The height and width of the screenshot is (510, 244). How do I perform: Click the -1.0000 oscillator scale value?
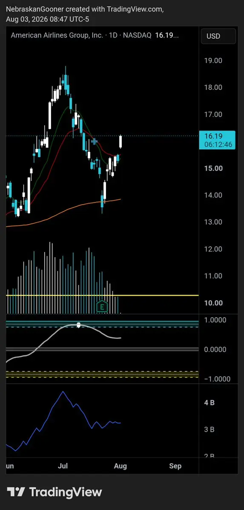coord(217,379)
